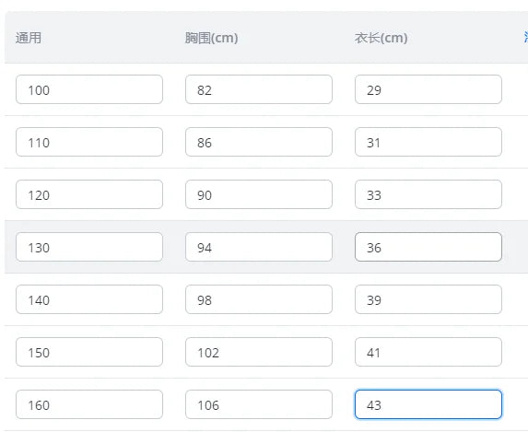Select the length field with value 39
Viewport: 528px width, 432px height.
428,299
